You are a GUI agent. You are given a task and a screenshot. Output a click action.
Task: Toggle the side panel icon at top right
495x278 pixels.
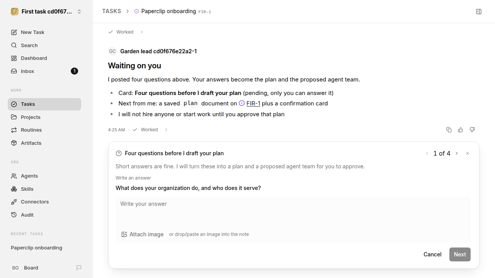point(479,12)
